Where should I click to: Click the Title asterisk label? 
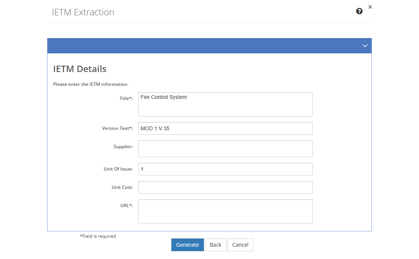(126, 98)
